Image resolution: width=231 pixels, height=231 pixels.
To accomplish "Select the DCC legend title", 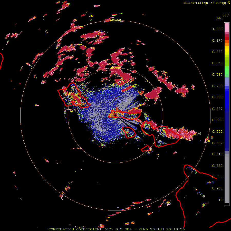I will [225, 15].
